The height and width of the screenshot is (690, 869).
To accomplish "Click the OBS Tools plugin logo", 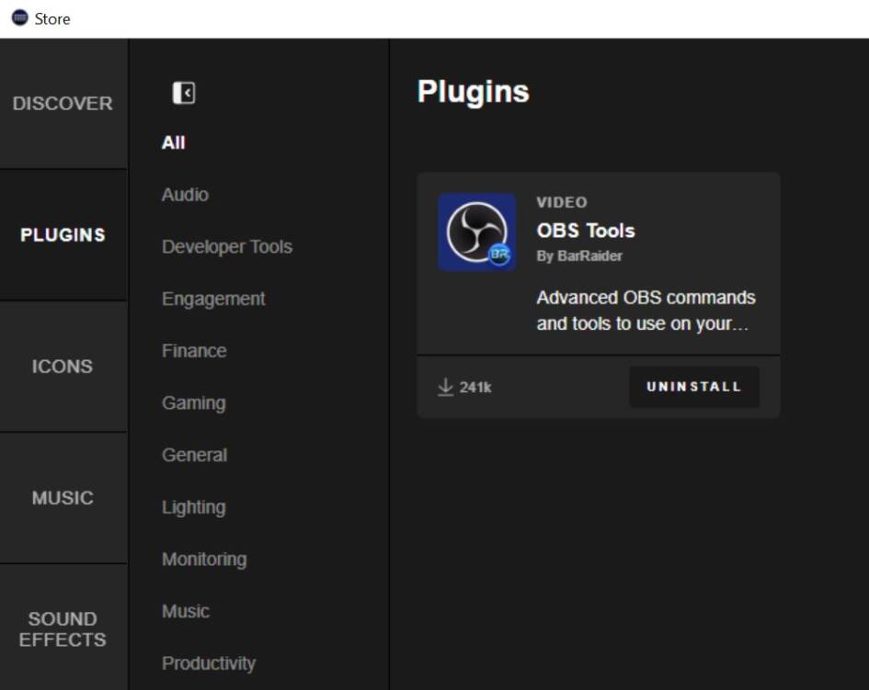I will click(x=476, y=232).
